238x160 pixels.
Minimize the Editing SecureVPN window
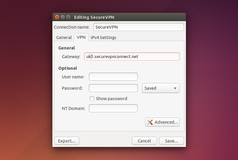coord(62,17)
